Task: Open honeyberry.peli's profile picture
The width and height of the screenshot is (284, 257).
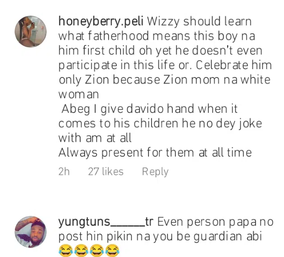Action: (30, 31)
